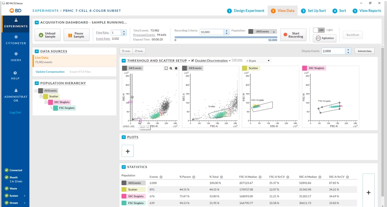This screenshot has width=387, height=207.
Task: Remove the % Parent statistics column
Action: [x=193, y=177]
